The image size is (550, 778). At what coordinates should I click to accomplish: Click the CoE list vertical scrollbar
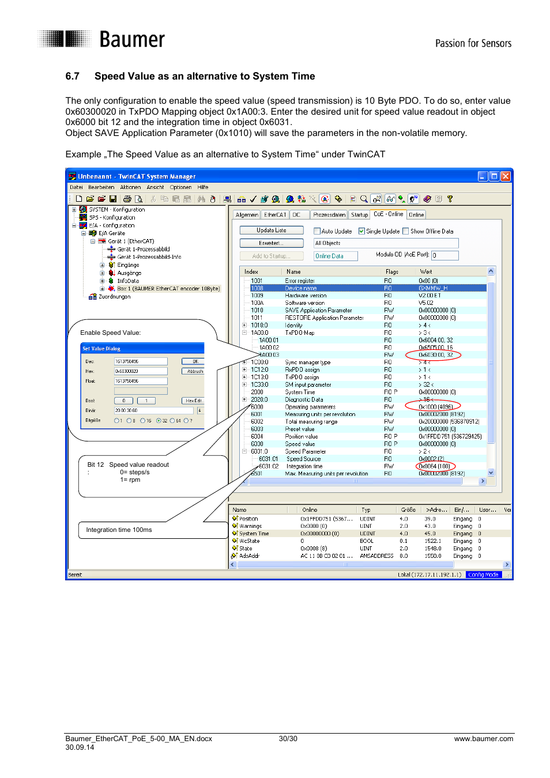click(491, 372)
